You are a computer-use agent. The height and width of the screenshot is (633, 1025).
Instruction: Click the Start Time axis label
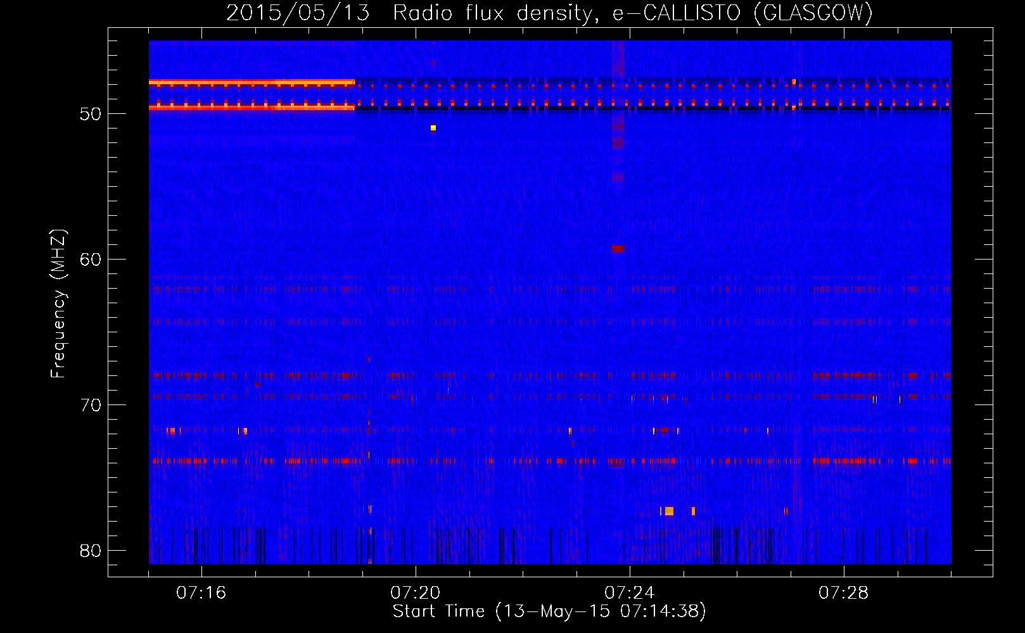(x=549, y=611)
